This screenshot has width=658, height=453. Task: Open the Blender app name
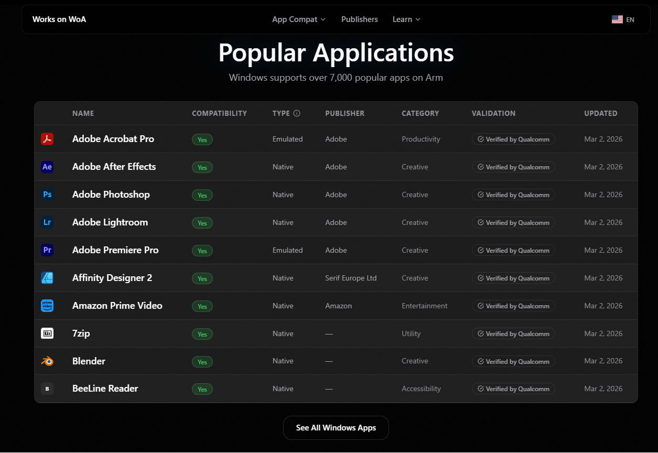click(x=89, y=361)
